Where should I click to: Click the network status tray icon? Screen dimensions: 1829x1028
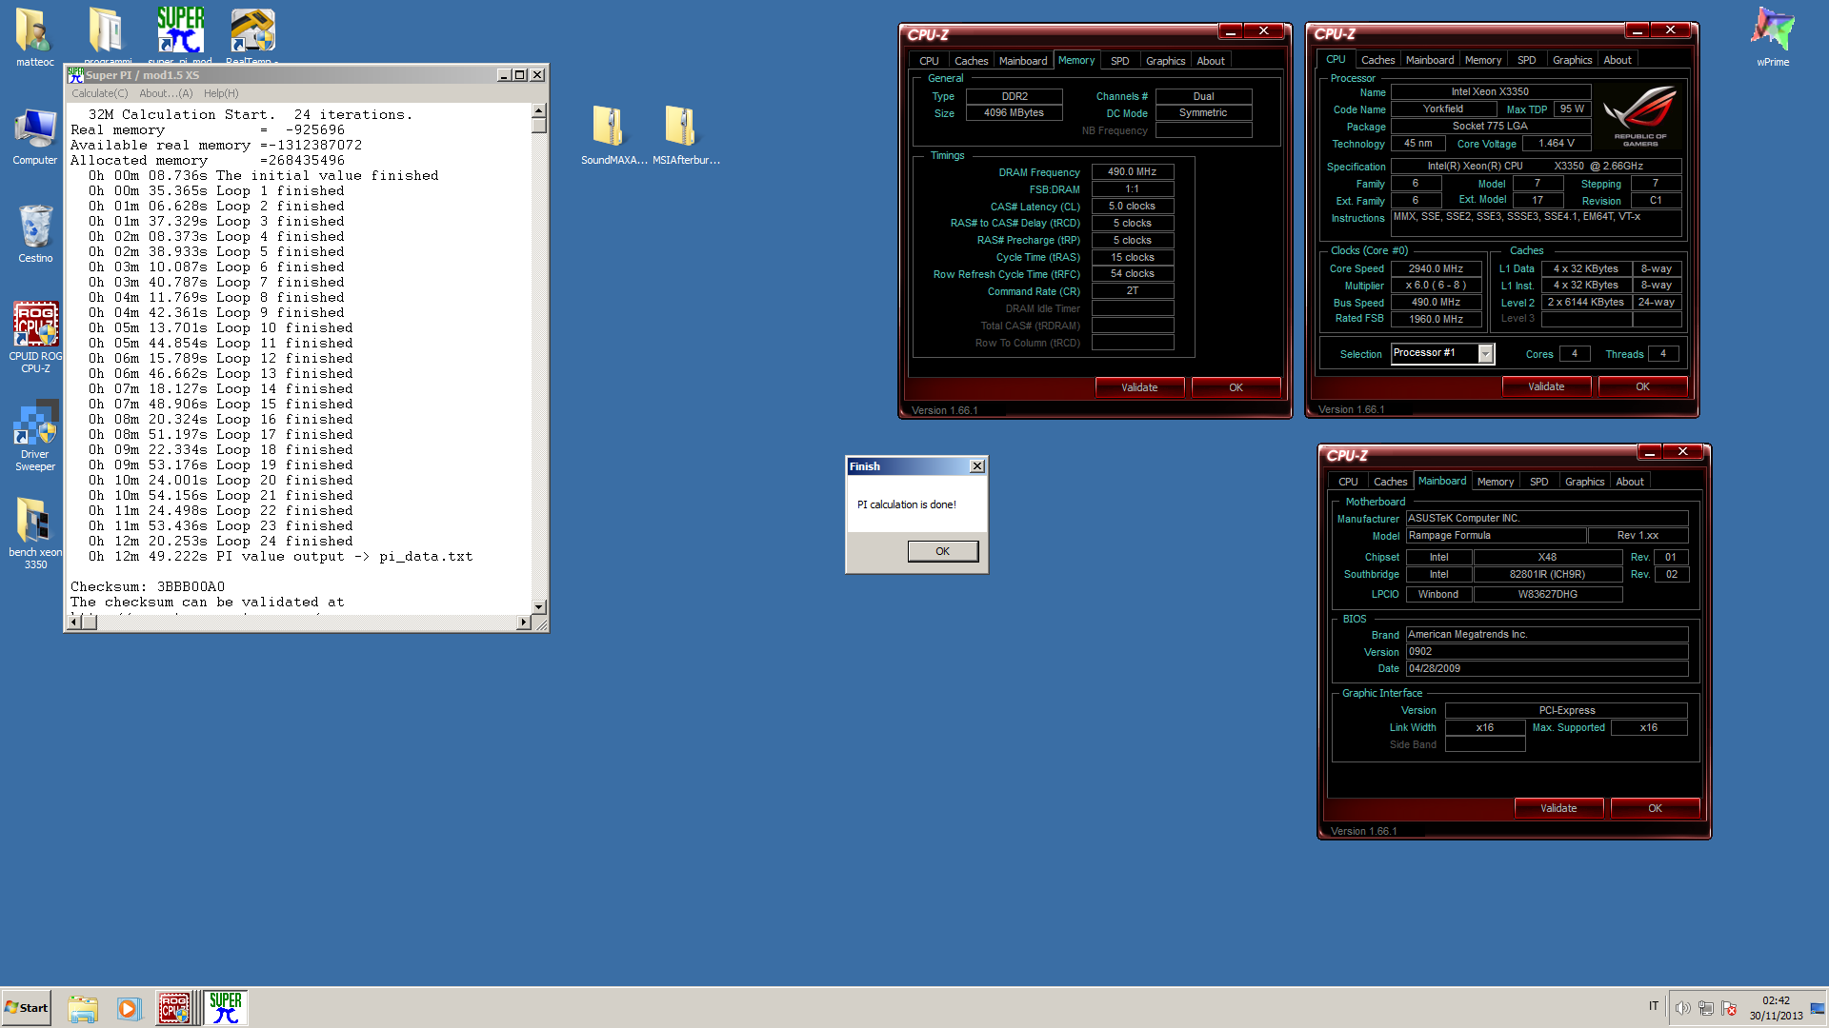1706,1008
